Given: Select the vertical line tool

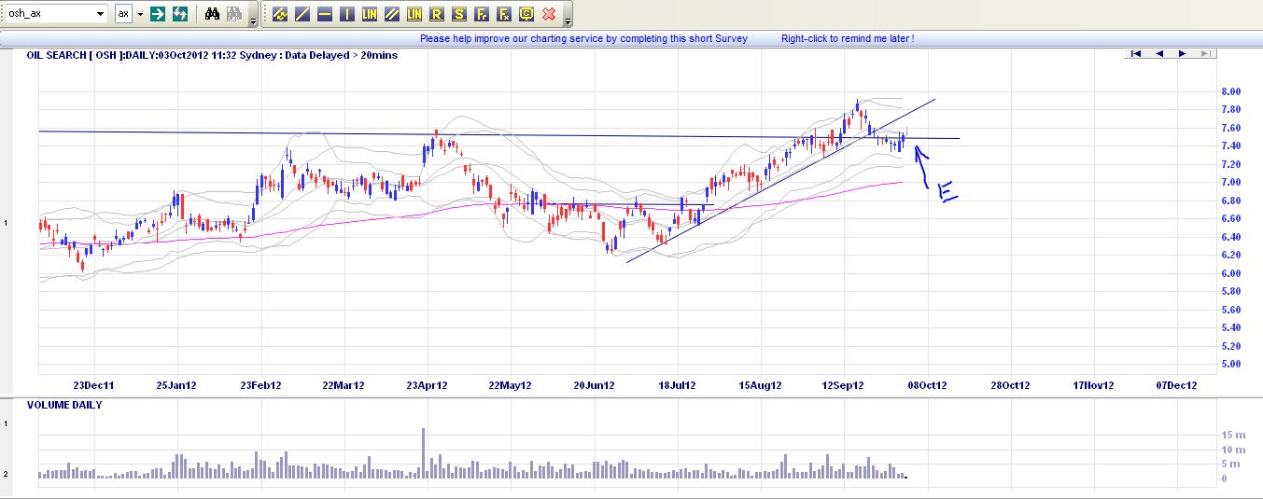Looking at the screenshot, I should coord(347,14).
